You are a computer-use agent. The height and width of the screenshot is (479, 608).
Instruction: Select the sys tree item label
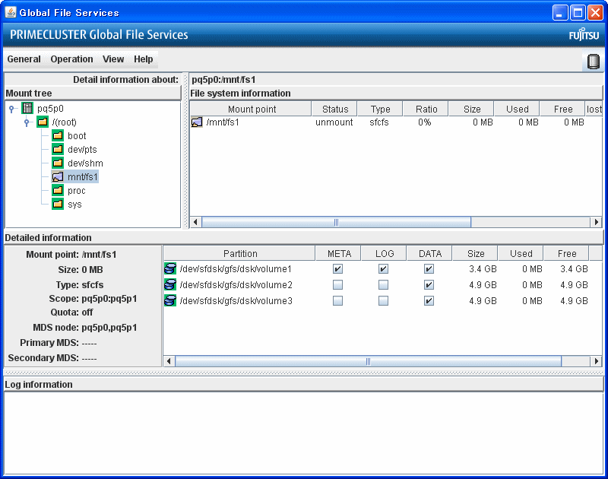(x=74, y=205)
